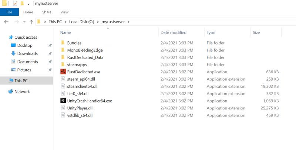This screenshot has height=150, width=296.
Task: Sort by Date modified column header
Action: [x=173, y=32]
